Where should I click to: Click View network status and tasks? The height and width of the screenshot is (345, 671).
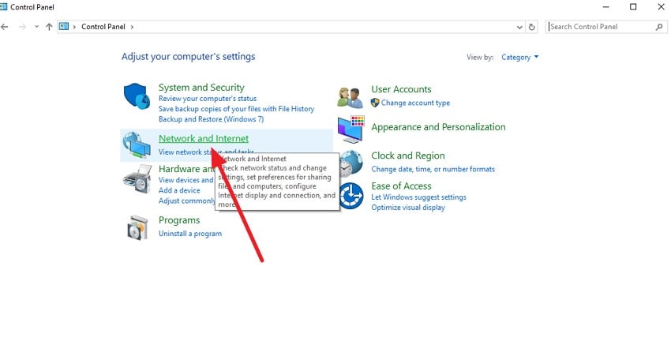[x=206, y=152]
